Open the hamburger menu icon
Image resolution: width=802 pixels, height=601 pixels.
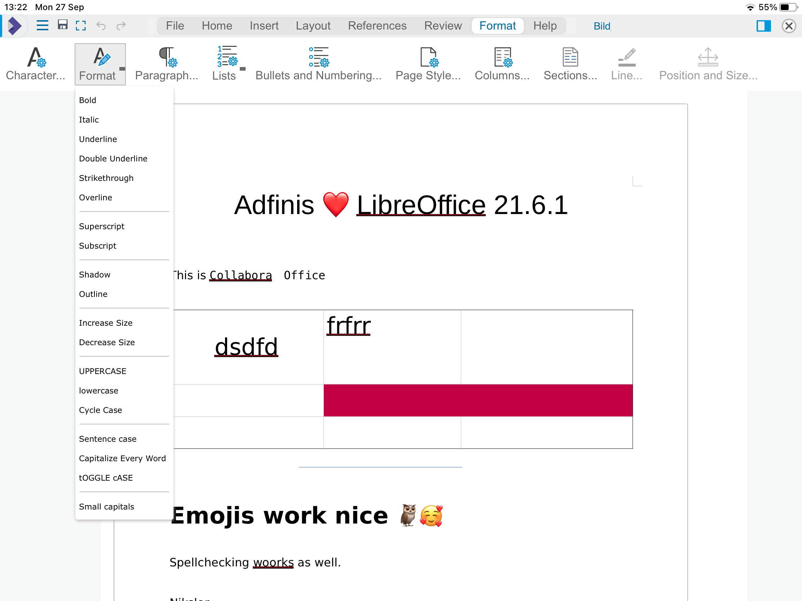click(43, 26)
